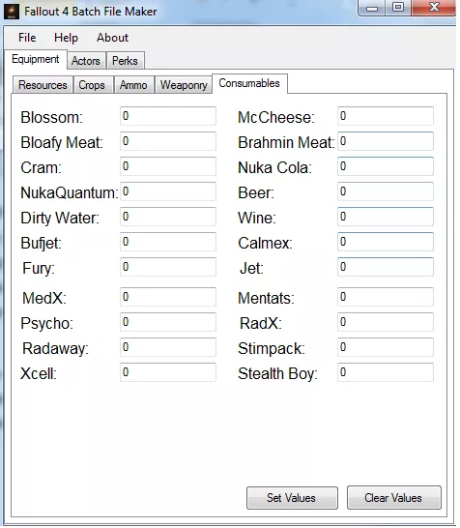
Task: Focus the Stealth Boy quantity field
Action: click(386, 372)
